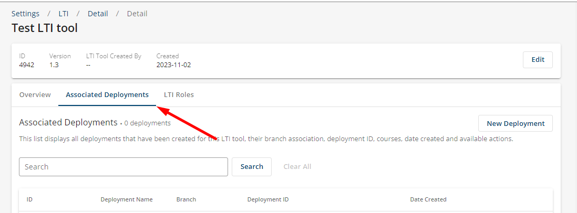Open the Settings breadcrumb link
Screen dimensions: 577x213
[25, 14]
